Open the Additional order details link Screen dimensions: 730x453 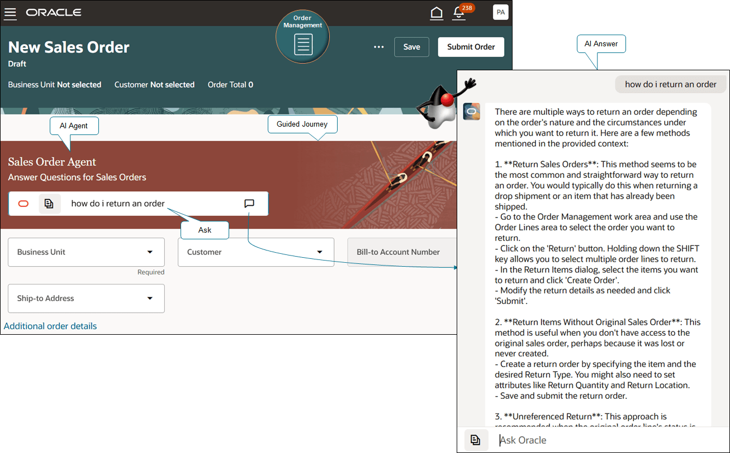point(50,326)
